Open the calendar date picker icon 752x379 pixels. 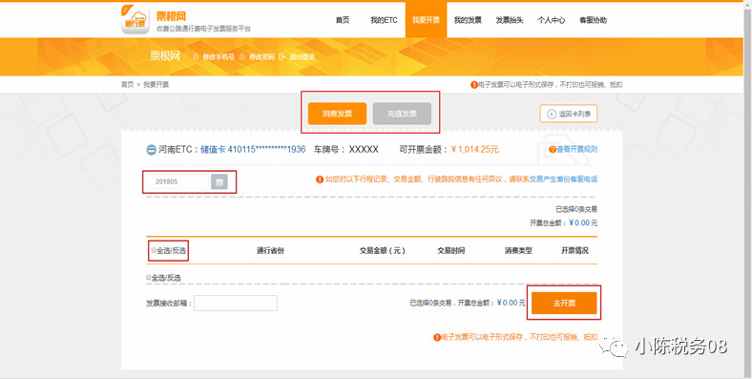(219, 181)
